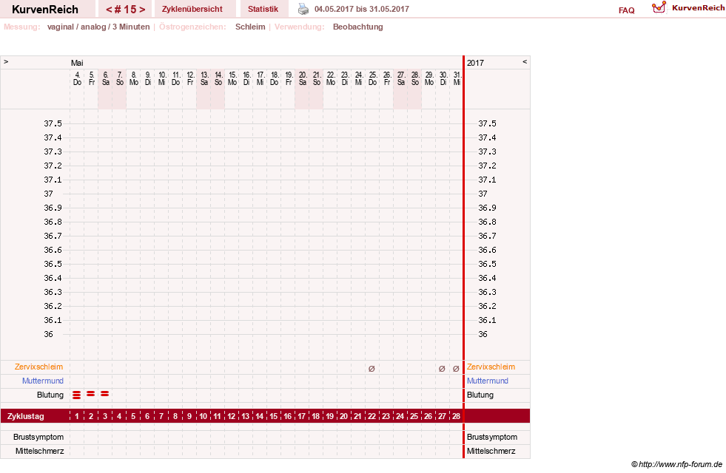Click the left Brustsymptom label
This screenshot has height=473, width=726.
pyautogui.click(x=38, y=437)
